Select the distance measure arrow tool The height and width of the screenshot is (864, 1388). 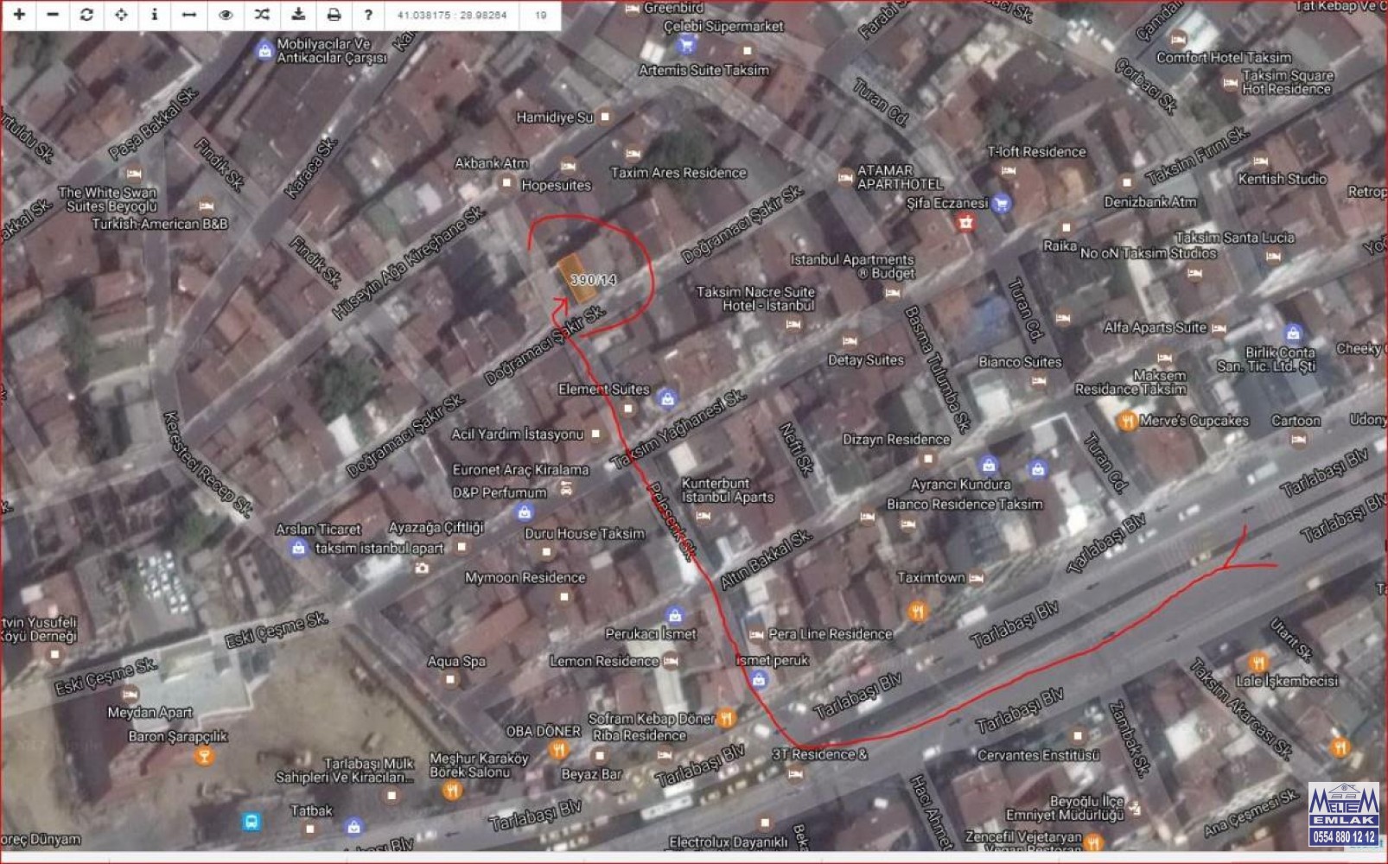[x=189, y=15]
